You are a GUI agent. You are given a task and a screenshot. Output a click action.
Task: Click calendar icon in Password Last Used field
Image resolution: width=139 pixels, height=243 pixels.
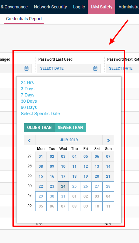click(x=95, y=68)
